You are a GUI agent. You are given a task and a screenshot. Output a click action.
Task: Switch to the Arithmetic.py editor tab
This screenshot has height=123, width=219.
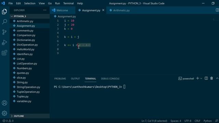[x=121, y=10]
